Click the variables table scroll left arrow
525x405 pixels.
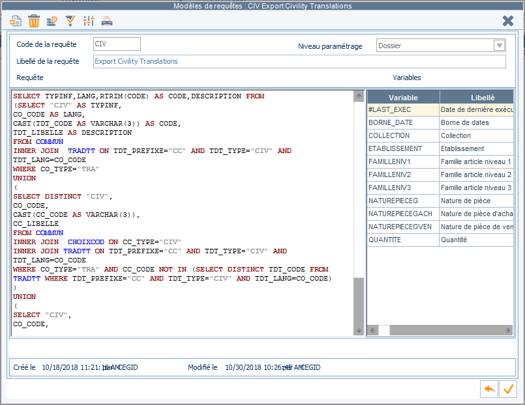[x=372, y=331]
